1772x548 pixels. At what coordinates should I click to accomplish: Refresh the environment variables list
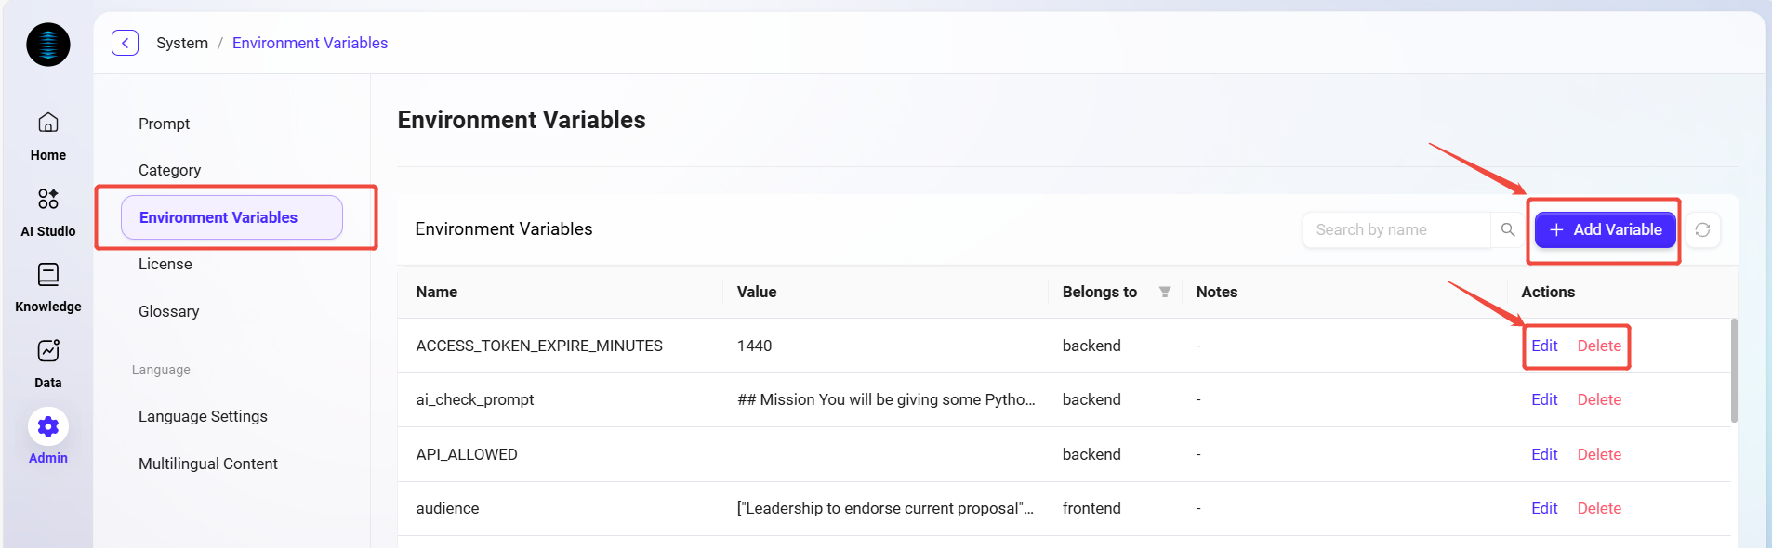pyautogui.click(x=1702, y=229)
